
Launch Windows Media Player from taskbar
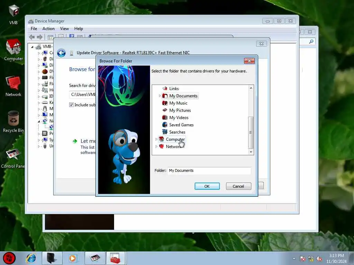pos(73,258)
